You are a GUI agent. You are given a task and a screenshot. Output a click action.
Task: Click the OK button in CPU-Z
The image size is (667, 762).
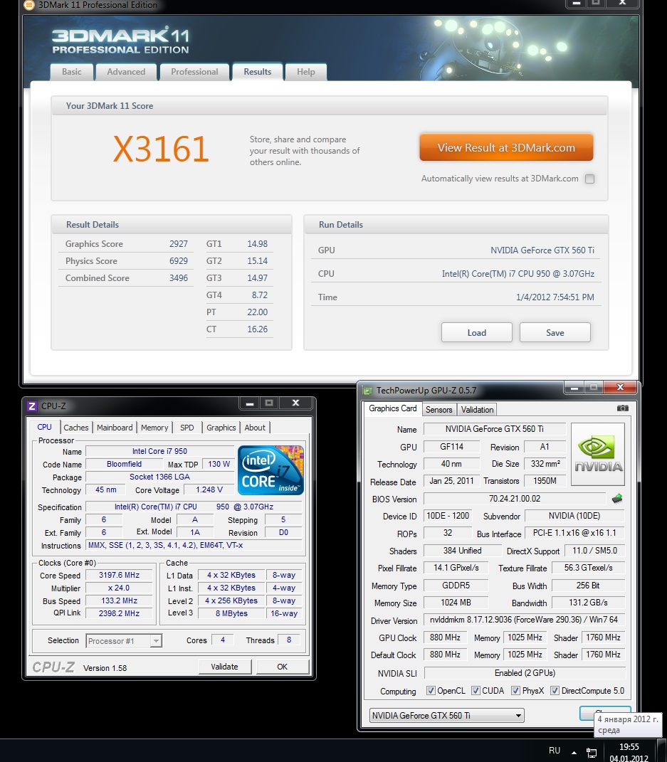tap(283, 667)
